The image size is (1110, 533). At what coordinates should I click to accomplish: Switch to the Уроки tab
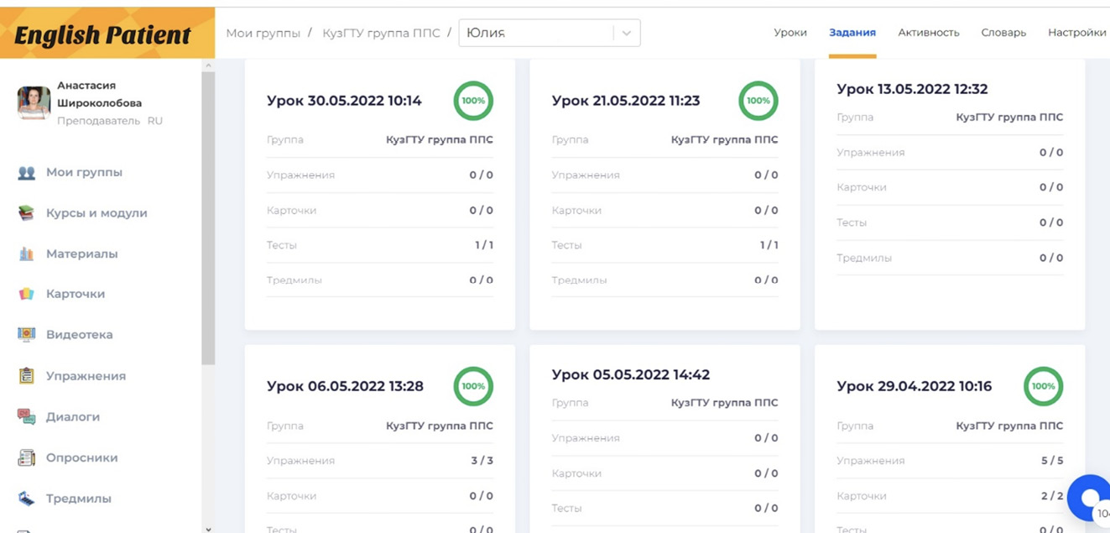point(790,33)
